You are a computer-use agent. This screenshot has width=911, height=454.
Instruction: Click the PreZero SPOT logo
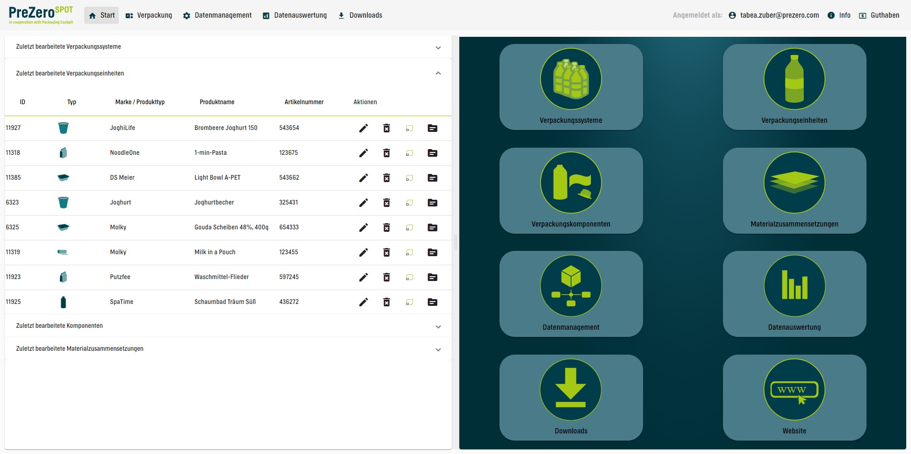click(x=41, y=15)
